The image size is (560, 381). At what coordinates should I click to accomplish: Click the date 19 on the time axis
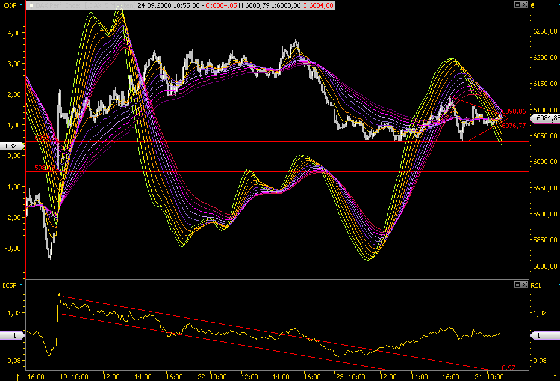(63, 377)
